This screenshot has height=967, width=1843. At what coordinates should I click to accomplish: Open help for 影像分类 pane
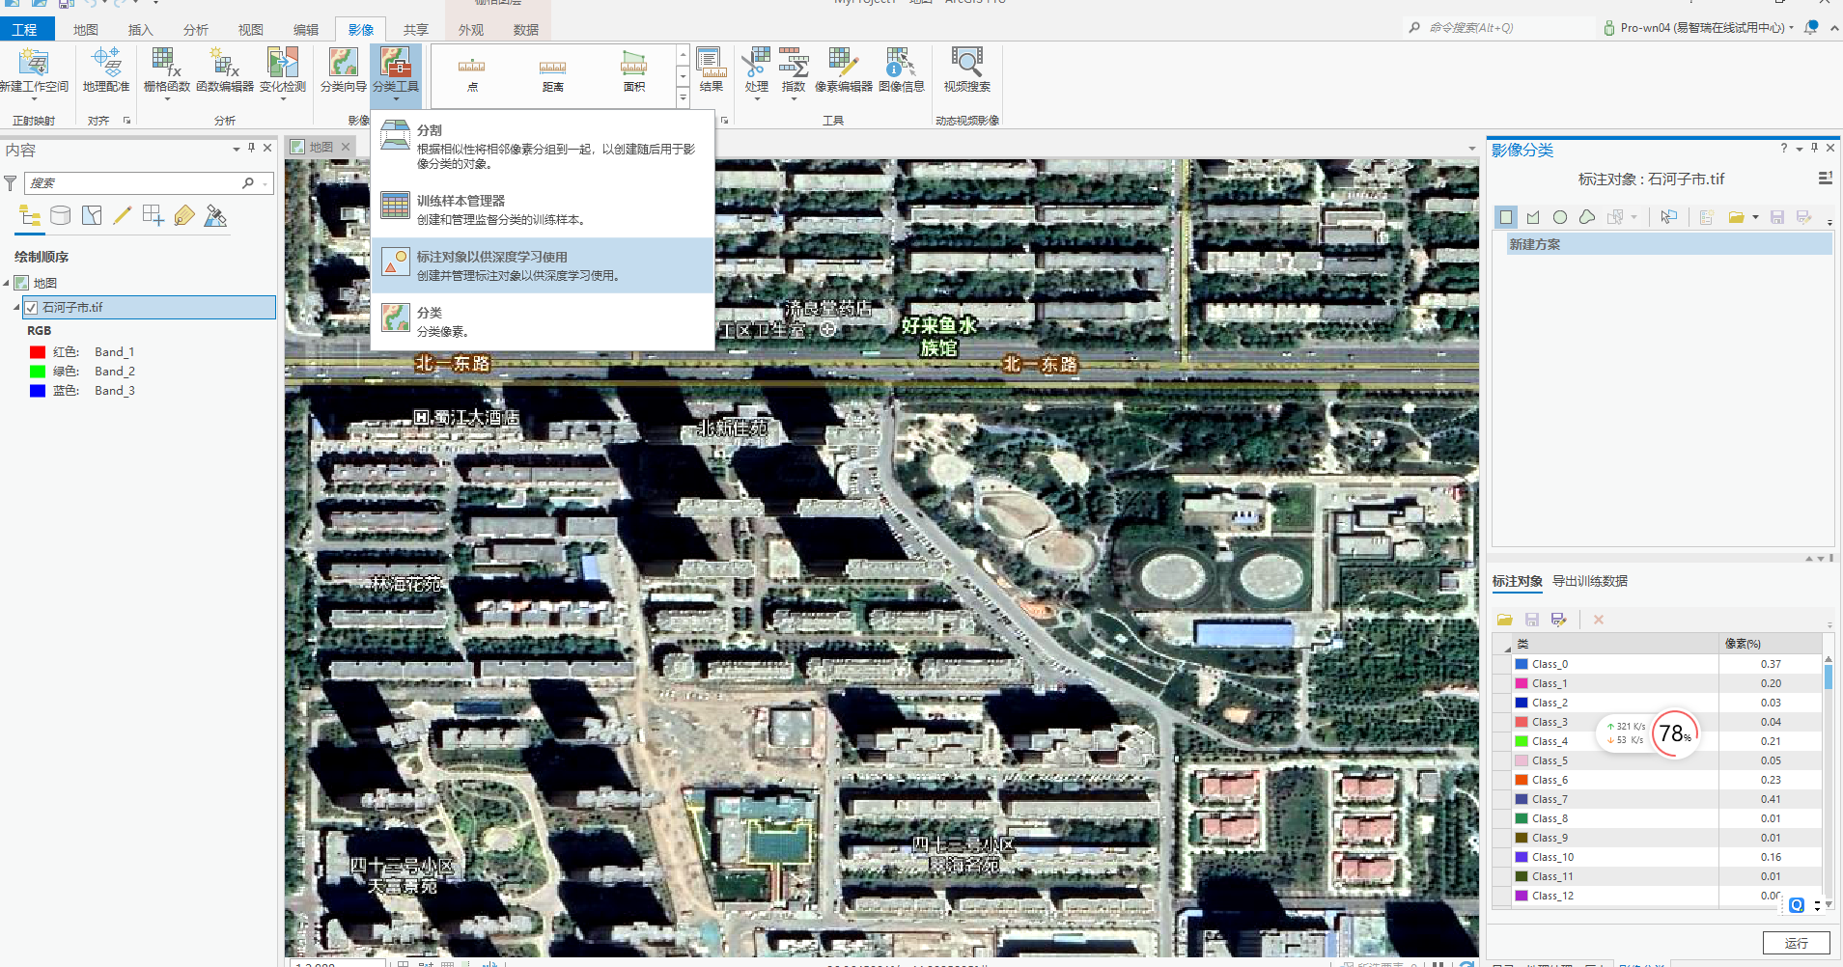(x=1783, y=148)
